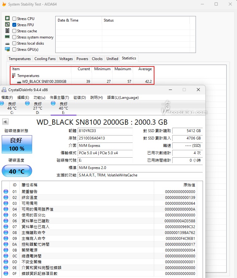This screenshot has height=278, width=237.
Task: Click the Date & Time column header
Action: click(79, 20)
